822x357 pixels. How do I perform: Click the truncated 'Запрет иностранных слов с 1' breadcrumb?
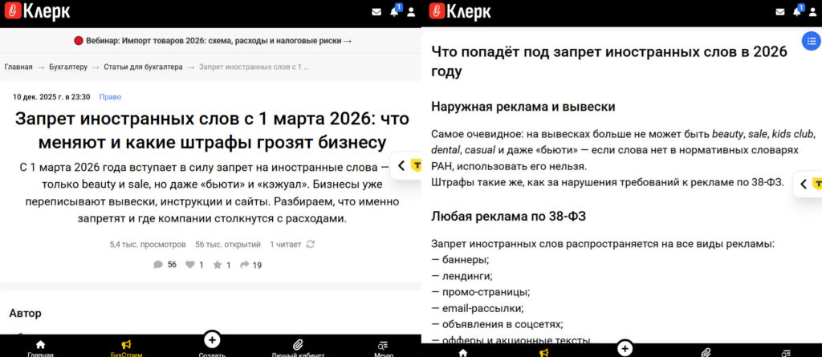coord(254,67)
